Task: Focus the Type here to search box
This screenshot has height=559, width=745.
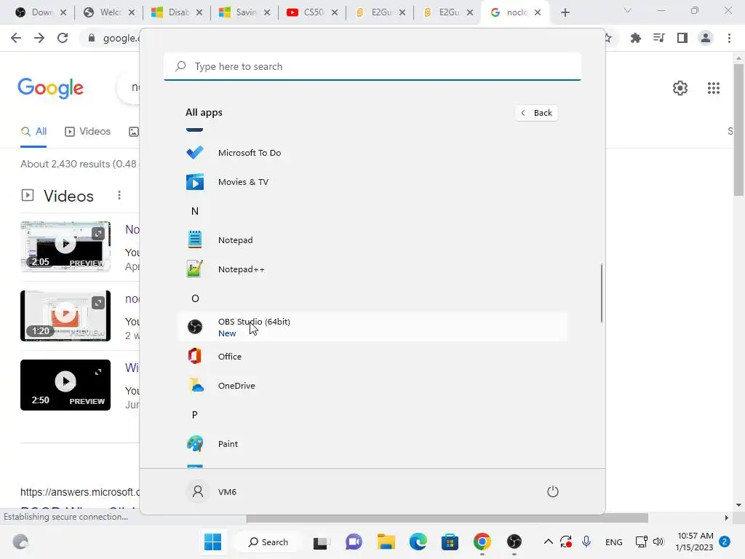Action: 372,66
